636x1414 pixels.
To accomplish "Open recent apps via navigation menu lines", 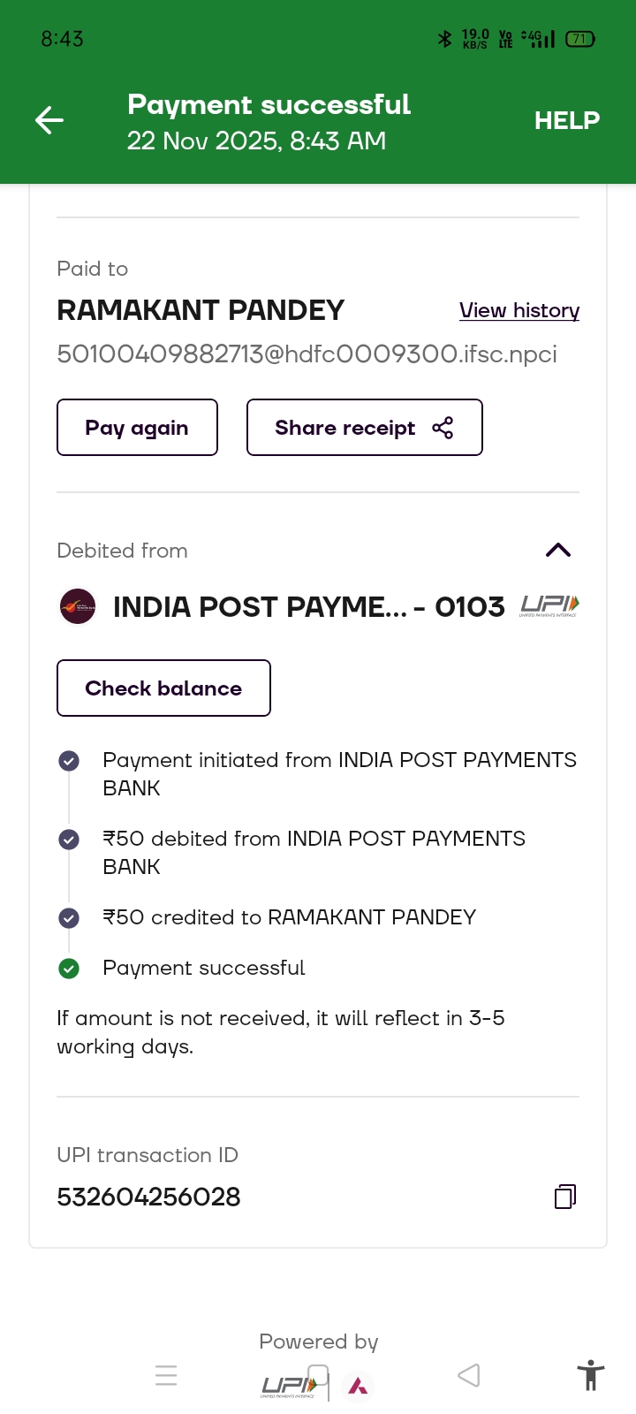I will (x=166, y=1375).
